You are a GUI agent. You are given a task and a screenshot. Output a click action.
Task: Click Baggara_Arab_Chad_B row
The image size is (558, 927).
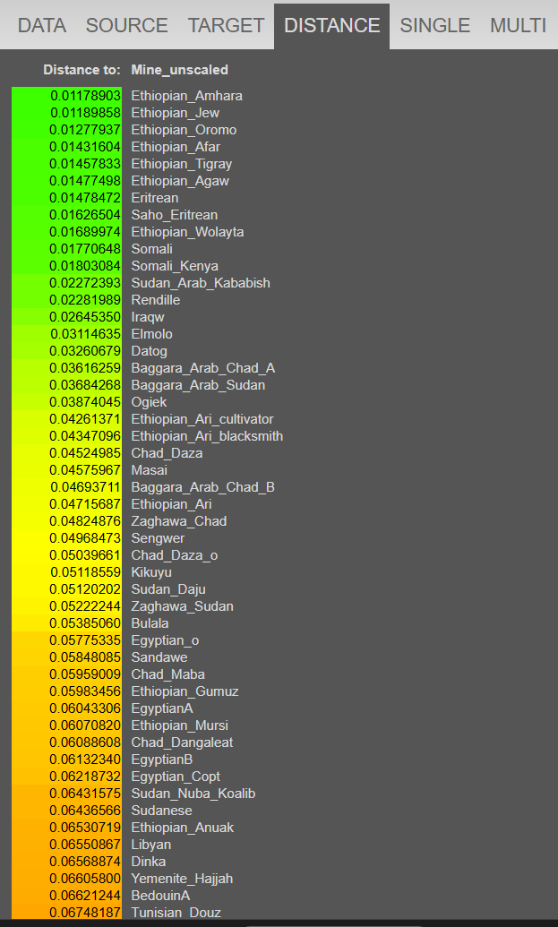pyautogui.click(x=203, y=488)
